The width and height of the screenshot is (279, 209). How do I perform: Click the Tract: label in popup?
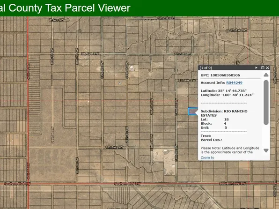(x=206, y=136)
